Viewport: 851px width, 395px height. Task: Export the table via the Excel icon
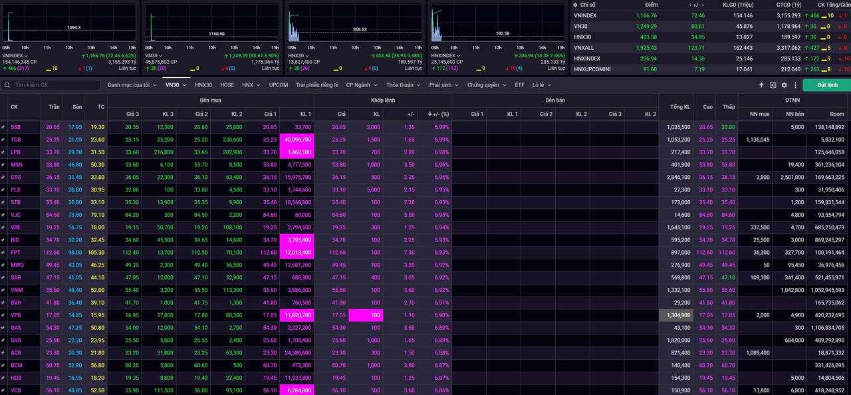coord(773,85)
